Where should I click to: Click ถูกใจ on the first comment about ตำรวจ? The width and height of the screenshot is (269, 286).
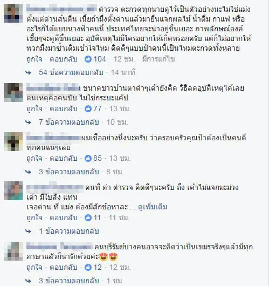[x=35, y=59]
